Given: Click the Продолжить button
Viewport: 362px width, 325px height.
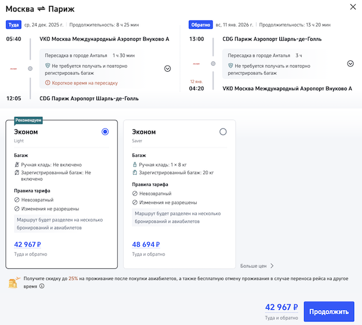Looking at the screenshot, I should (329, 312).
